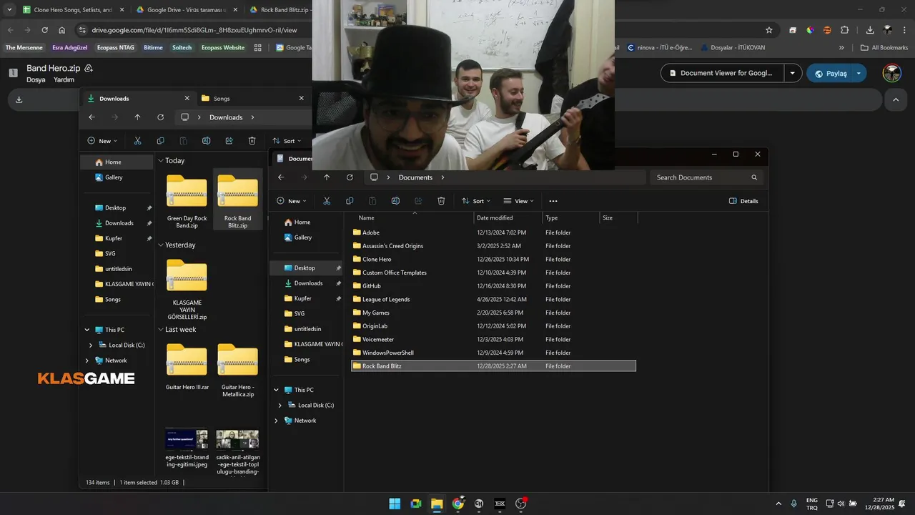
Task: Open Chrome from the taskbar
Action: point(457,504)
